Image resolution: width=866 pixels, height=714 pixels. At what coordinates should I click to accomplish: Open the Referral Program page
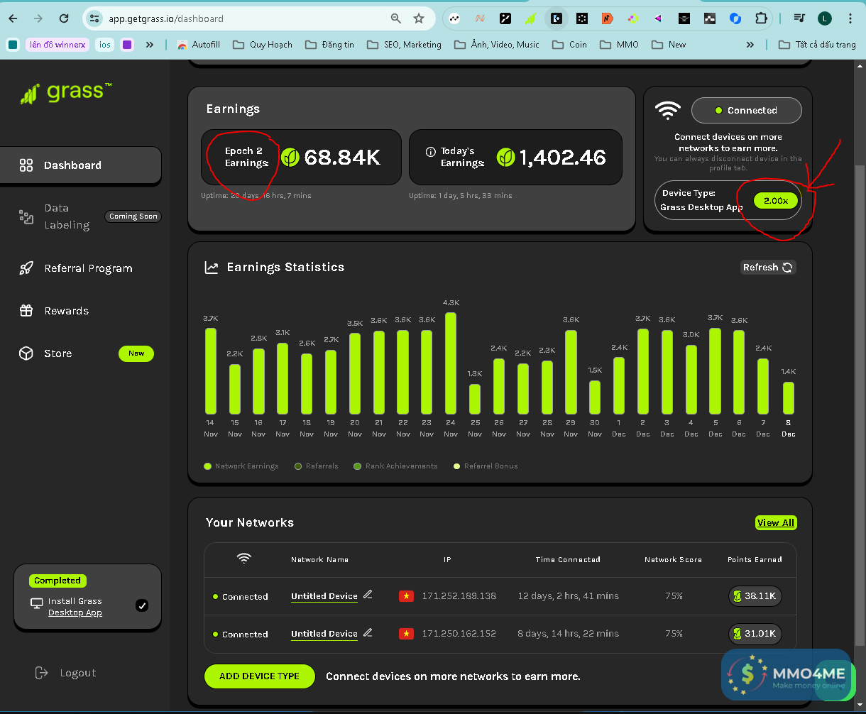click(88, 268)
